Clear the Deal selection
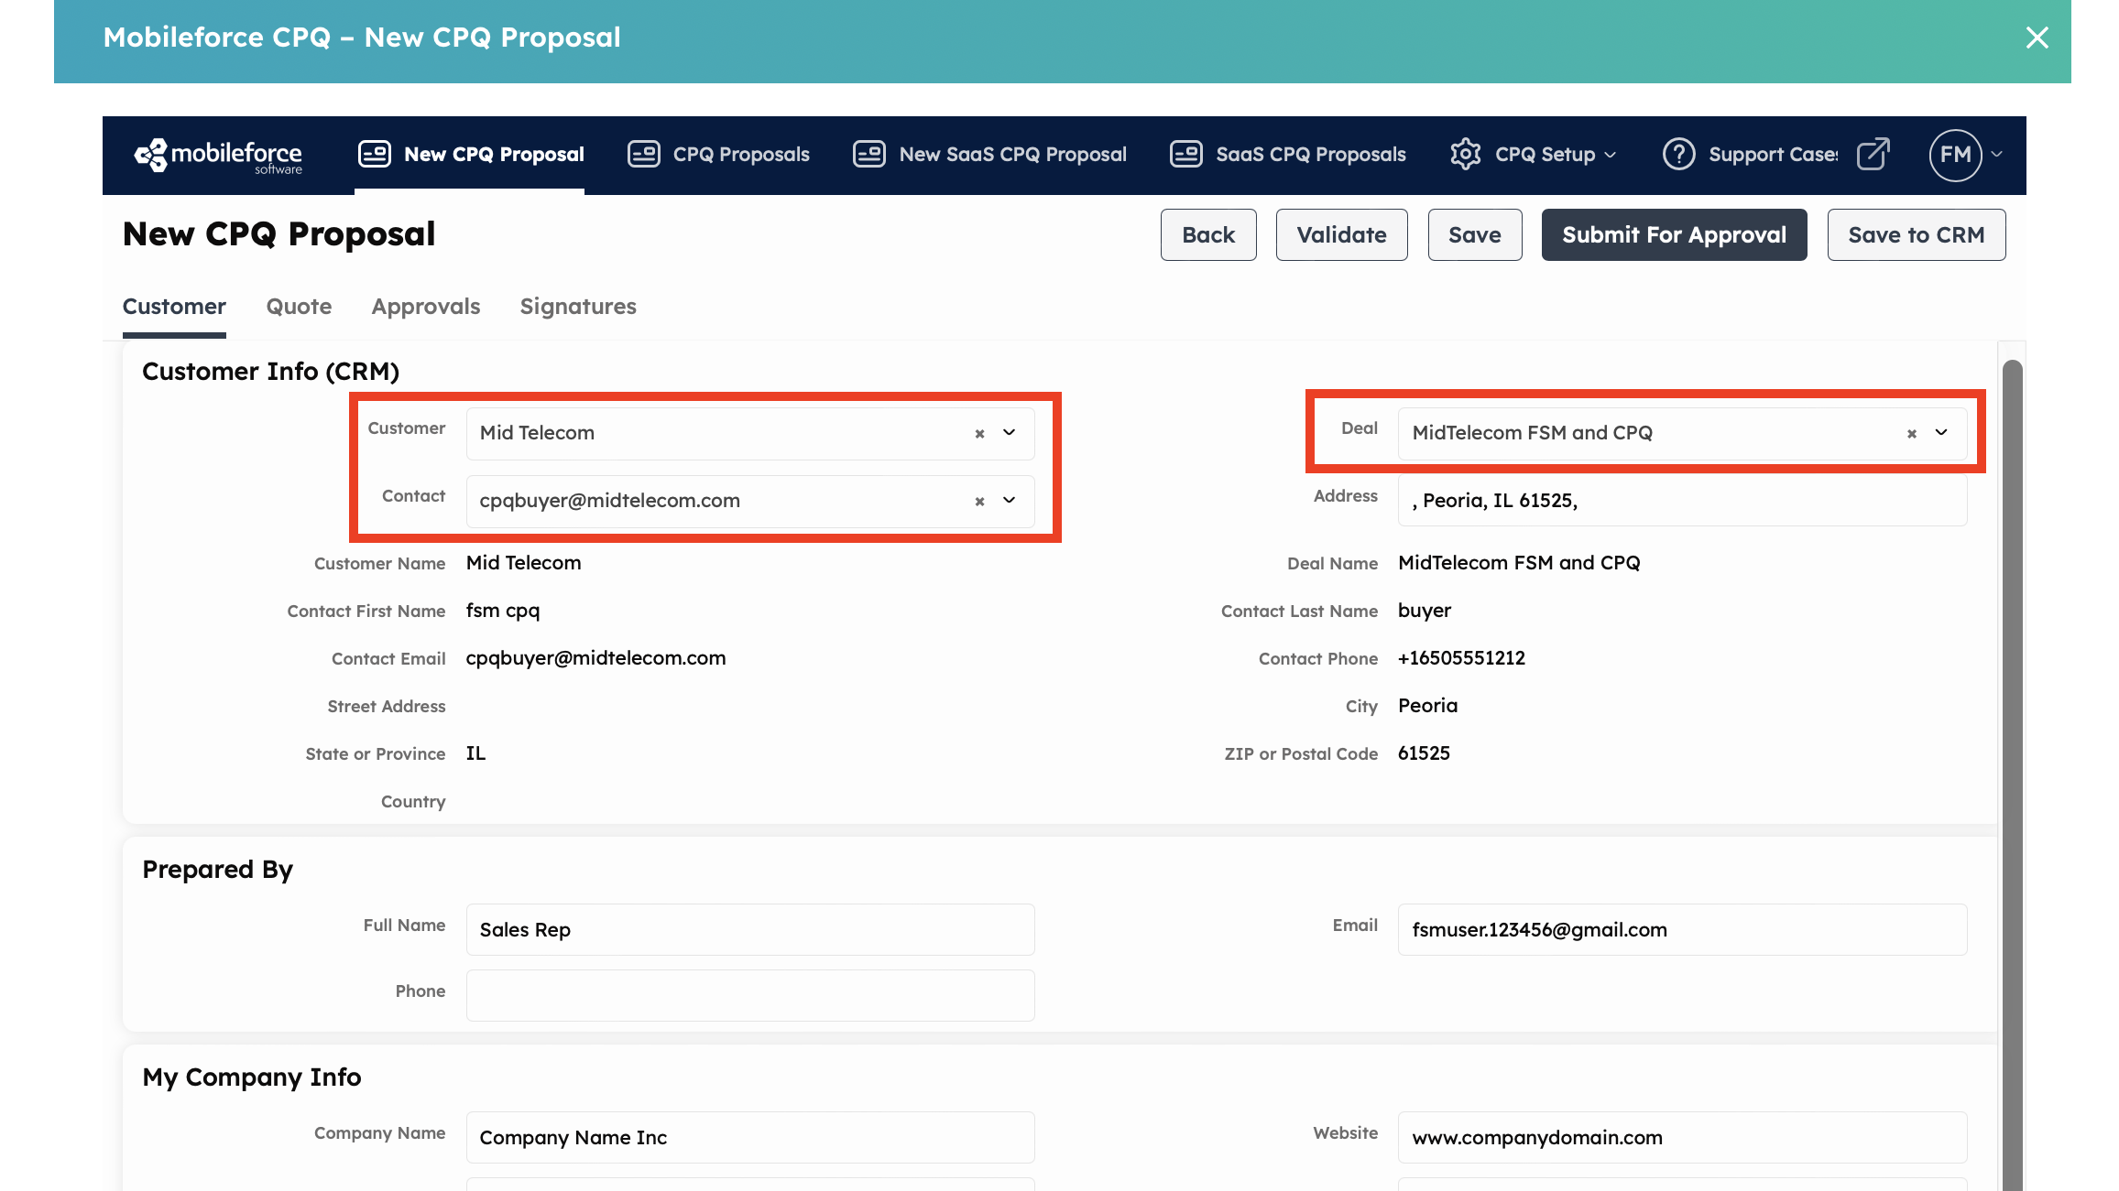 1911,433
